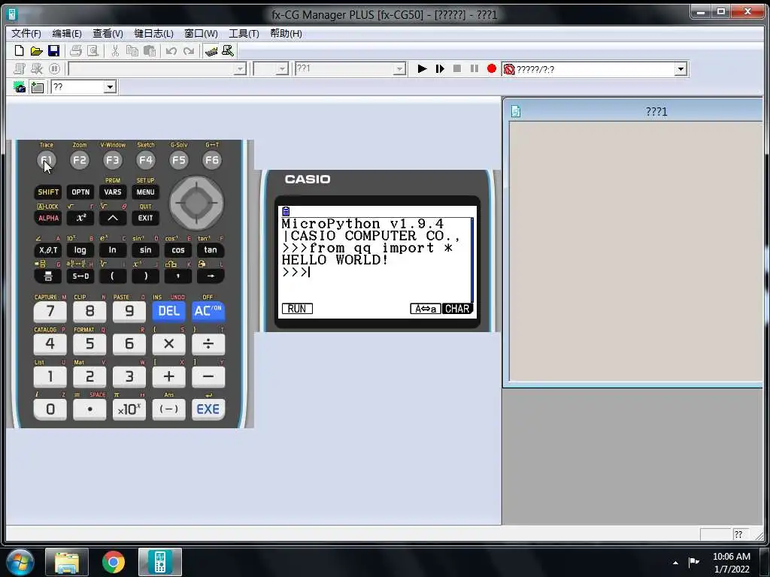Open the View menu (查看)
770x577 pixels.
click(108, 33)
